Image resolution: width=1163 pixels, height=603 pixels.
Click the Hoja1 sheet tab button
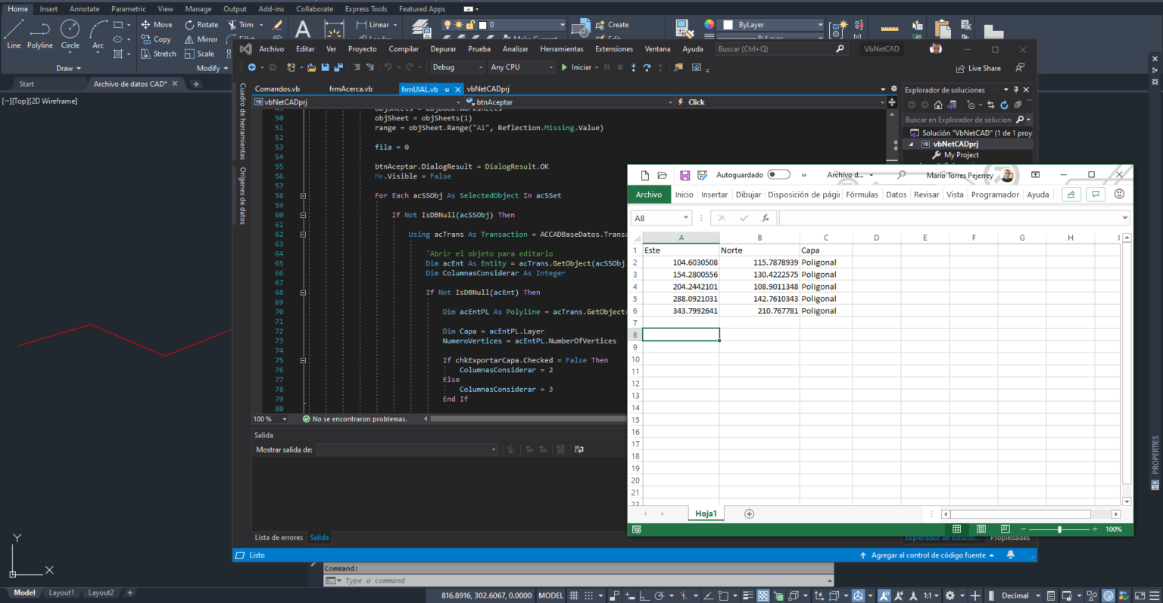coord(705,513)
